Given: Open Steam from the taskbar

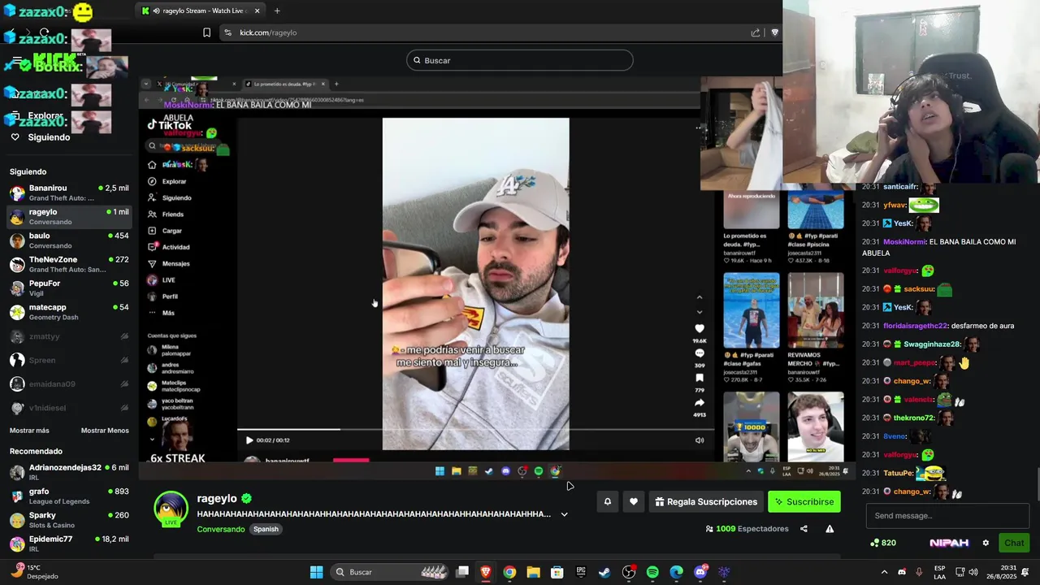Looking at the screenshot, I should click(x=604, y=572).
